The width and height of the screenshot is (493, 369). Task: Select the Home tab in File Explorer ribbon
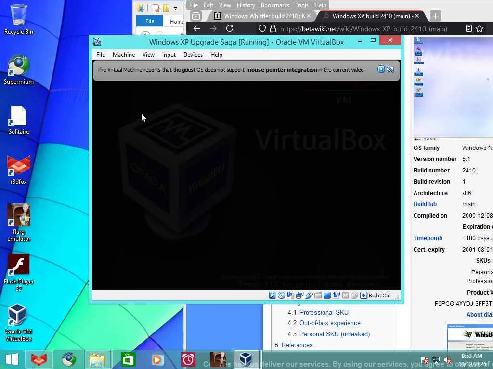point(176,21)
